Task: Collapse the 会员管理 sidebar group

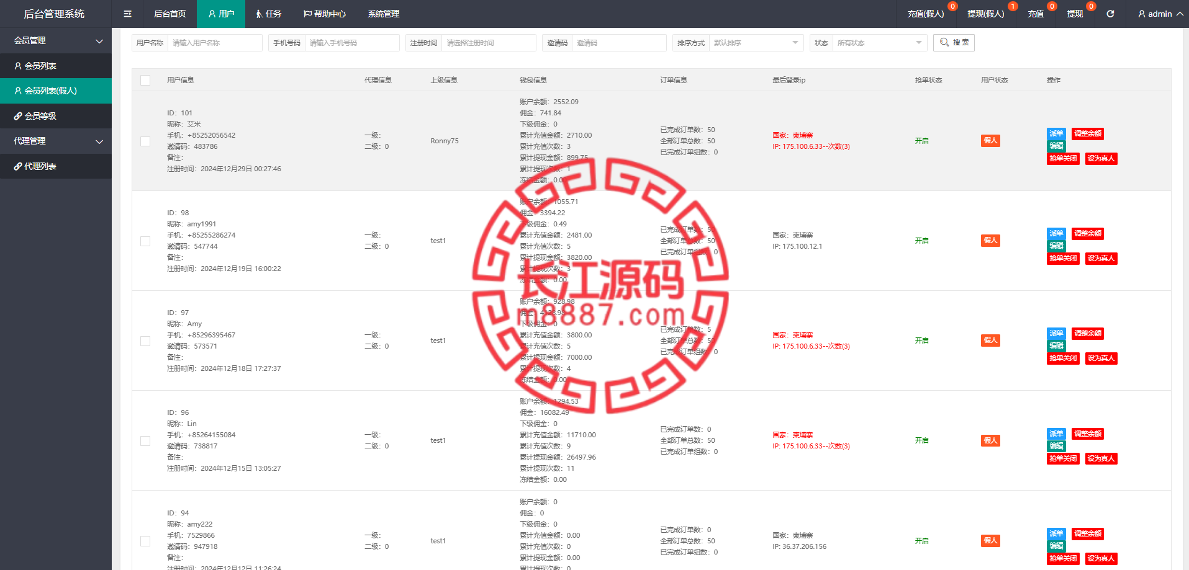Action: 56,40
